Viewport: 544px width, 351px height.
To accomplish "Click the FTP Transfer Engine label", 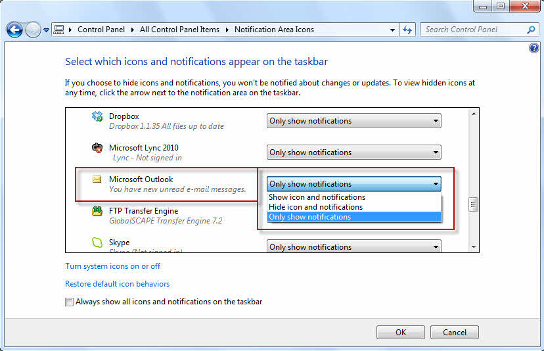I will pos(144,211).
